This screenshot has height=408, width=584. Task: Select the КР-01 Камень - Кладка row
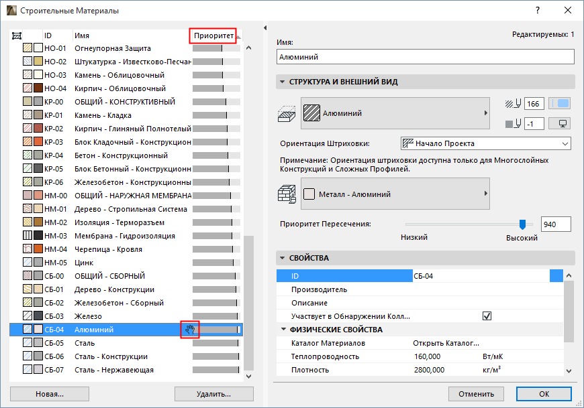pos(126,115)
